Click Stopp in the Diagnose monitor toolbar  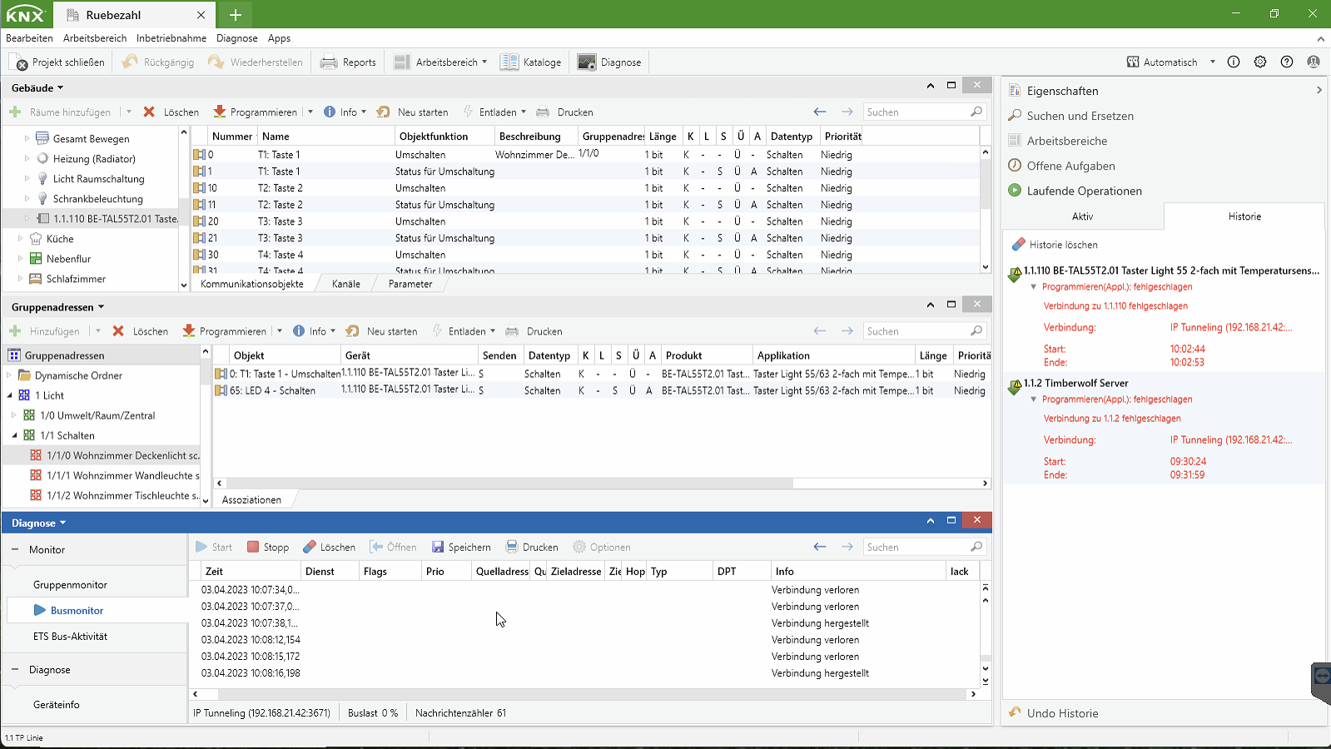point(268,548)
